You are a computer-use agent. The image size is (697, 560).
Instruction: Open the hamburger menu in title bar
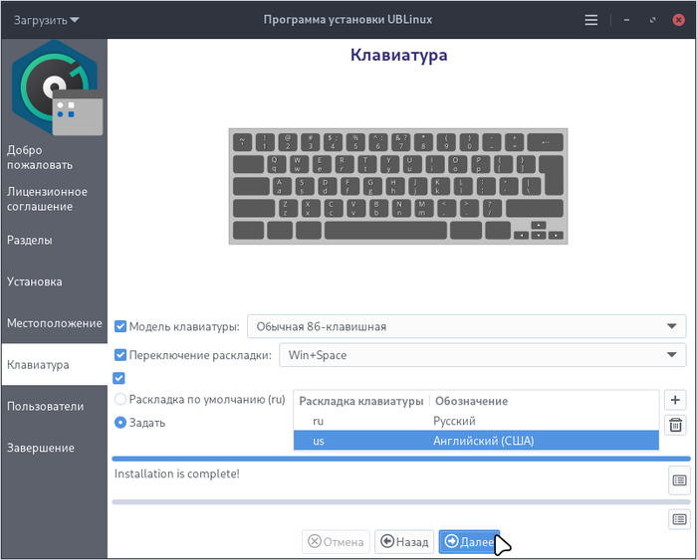point(591,20)
